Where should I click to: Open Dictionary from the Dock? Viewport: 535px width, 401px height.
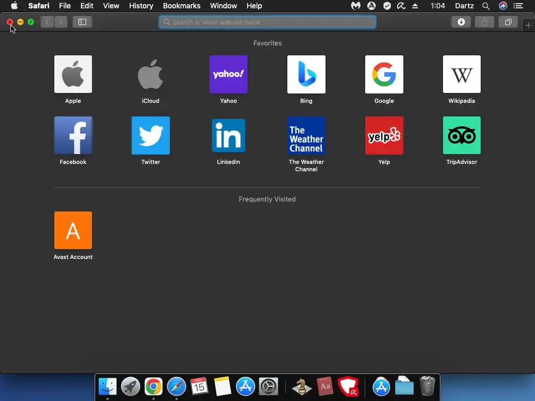325,387
